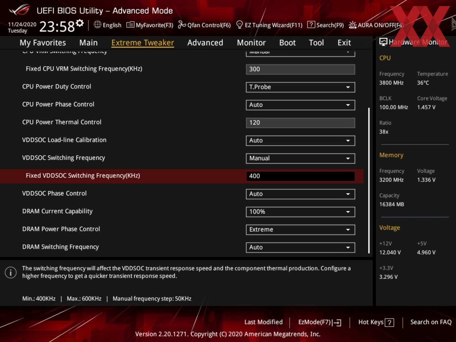Image resolution: width=456 pixels, height=342 pixels.
Task: Open Search on FAQ link
Action: click(x=431, y=322)
